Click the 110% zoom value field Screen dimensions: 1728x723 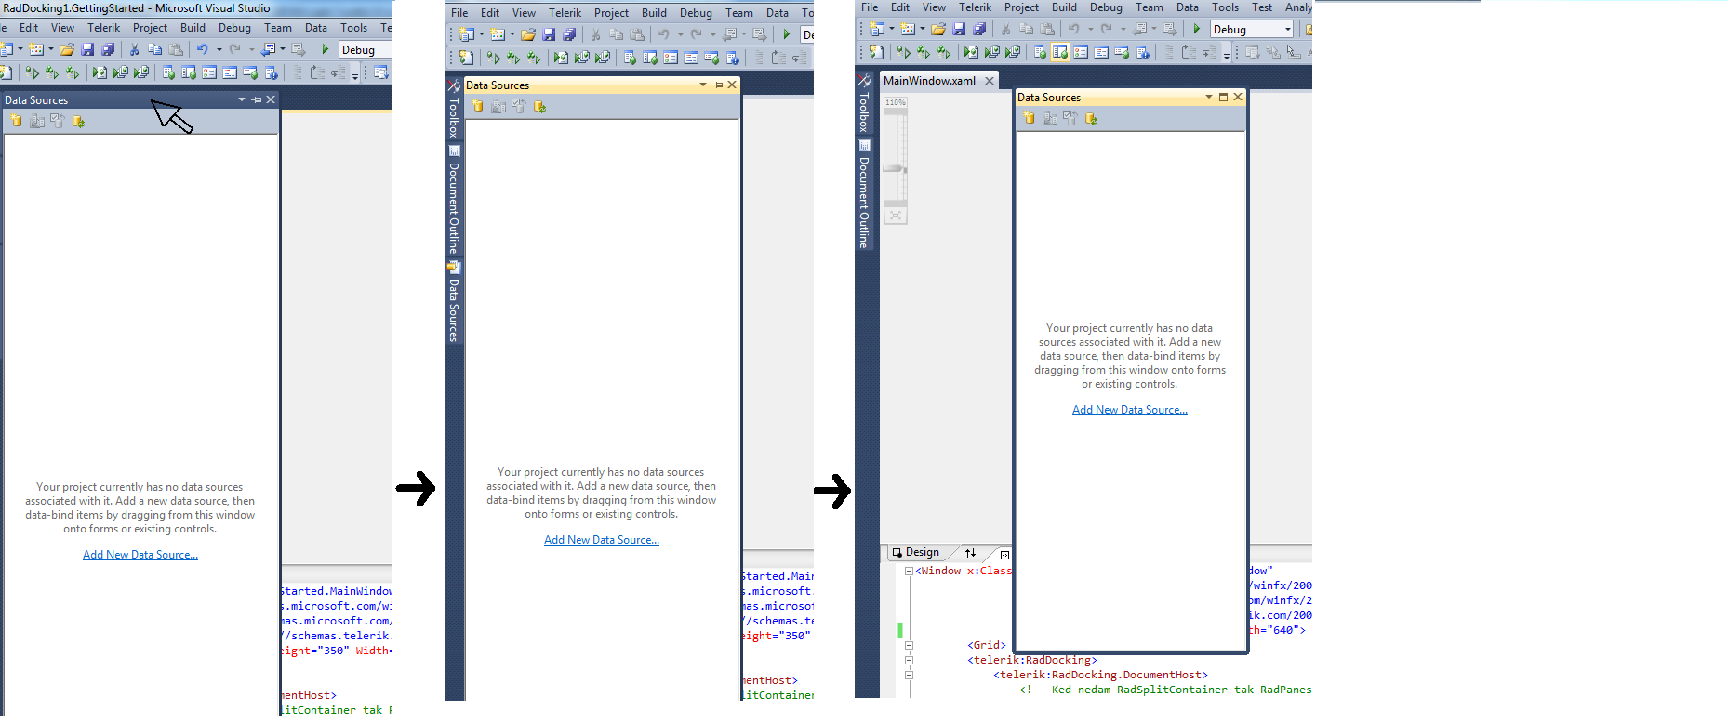(x=895, y=102)
